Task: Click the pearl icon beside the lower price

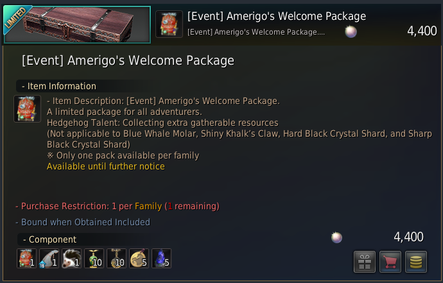Action: pyautogui.click(x=337, y=237)
